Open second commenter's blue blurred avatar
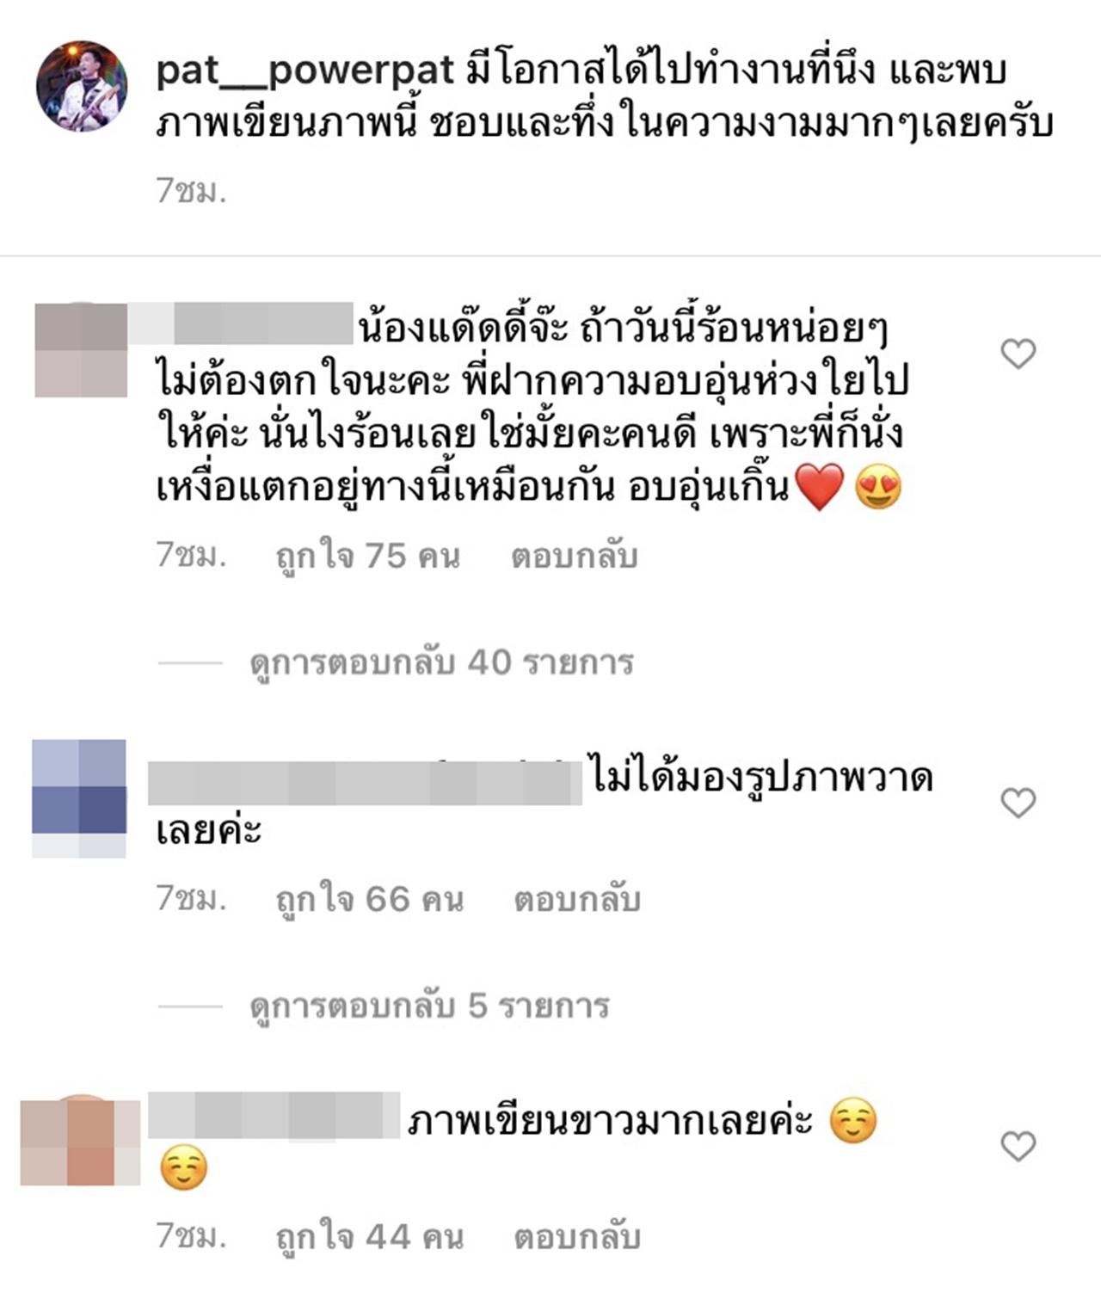1101x1299 pixels. coord(79,798)
